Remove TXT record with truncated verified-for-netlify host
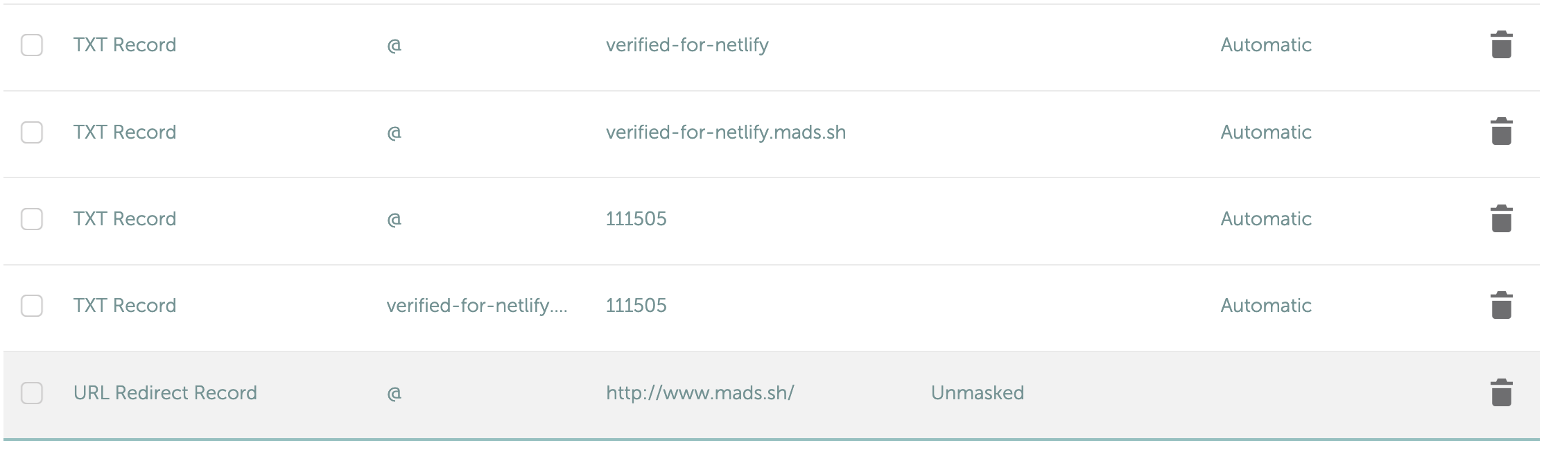The image size is (1553, 452). click(1501, 305)
